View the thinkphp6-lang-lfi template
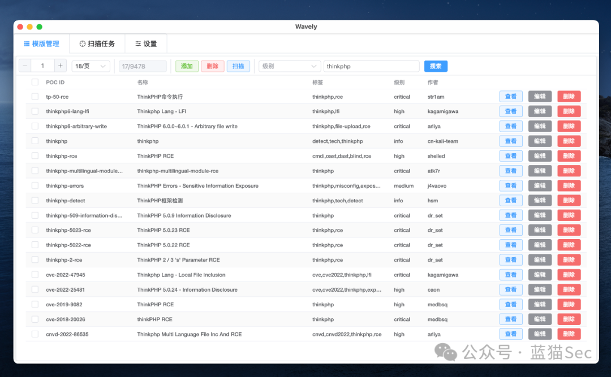Viewport: 611px width, 377px height. (511, 111)
